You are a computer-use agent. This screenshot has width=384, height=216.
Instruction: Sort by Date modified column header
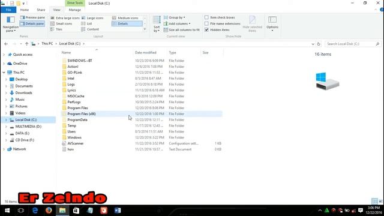click(145, 53)
